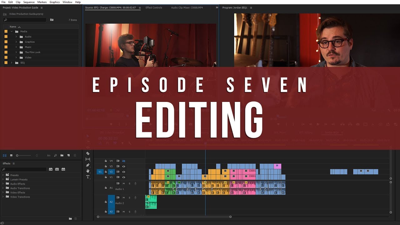Image resolution: width=400 pixels, height=225 pixels.
Task: Mute track A1
Action: (x=124, y=183)
